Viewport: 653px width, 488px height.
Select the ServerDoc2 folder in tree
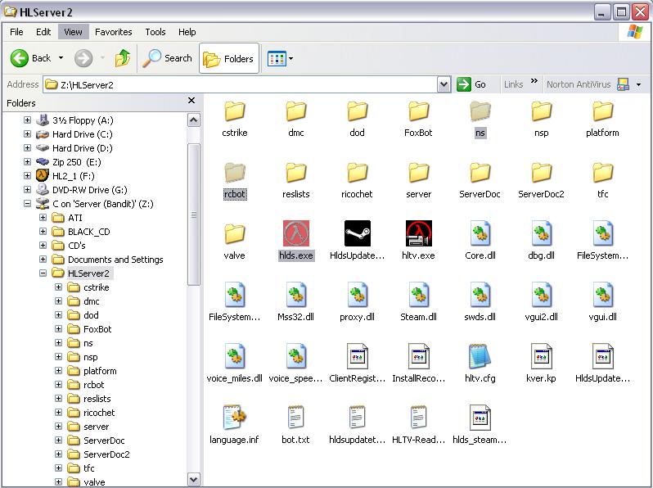106,454
